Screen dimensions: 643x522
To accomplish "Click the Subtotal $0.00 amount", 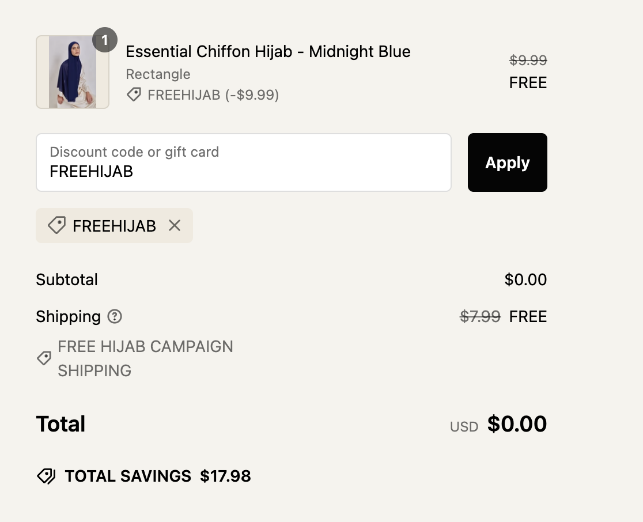I will [525, 279].
